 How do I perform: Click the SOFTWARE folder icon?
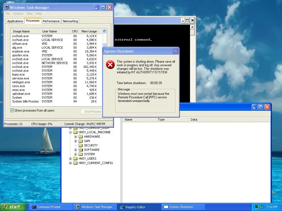81,150
